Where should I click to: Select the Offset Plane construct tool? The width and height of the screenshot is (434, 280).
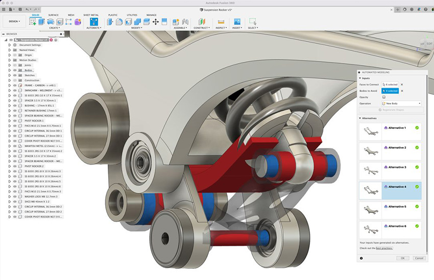[202, 22]
